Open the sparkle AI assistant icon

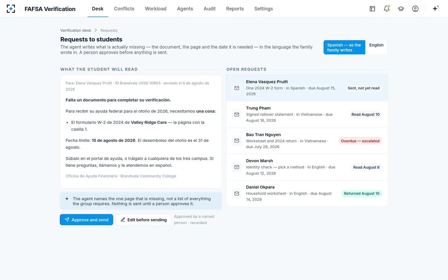coord(436,8)
